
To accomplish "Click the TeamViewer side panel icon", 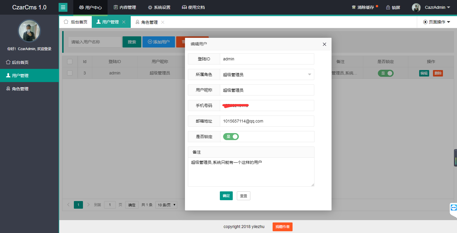I will [454, 208].
